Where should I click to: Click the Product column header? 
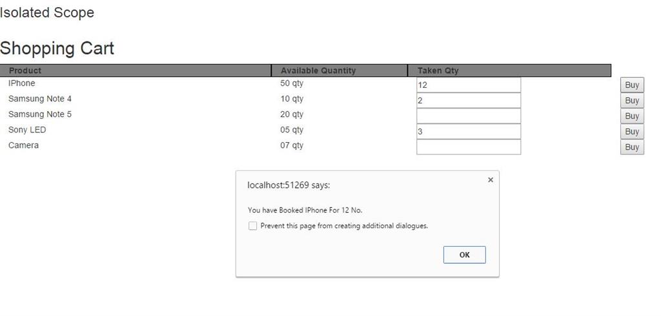[25, 70]
